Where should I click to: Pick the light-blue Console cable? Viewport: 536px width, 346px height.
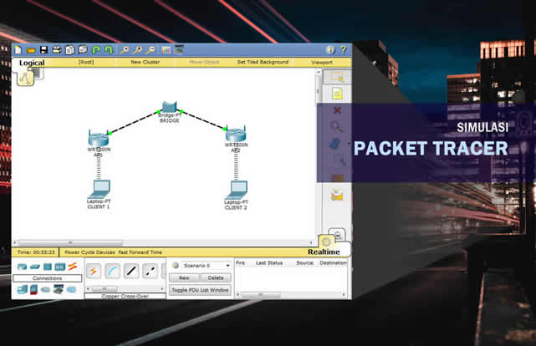tap(112, 271)
